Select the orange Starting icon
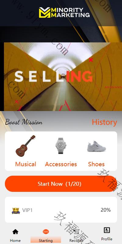This screenshot has width=122, height=244. point(46,232)
